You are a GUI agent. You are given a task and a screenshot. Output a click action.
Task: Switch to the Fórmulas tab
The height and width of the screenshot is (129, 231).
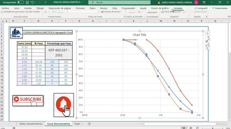80,8
